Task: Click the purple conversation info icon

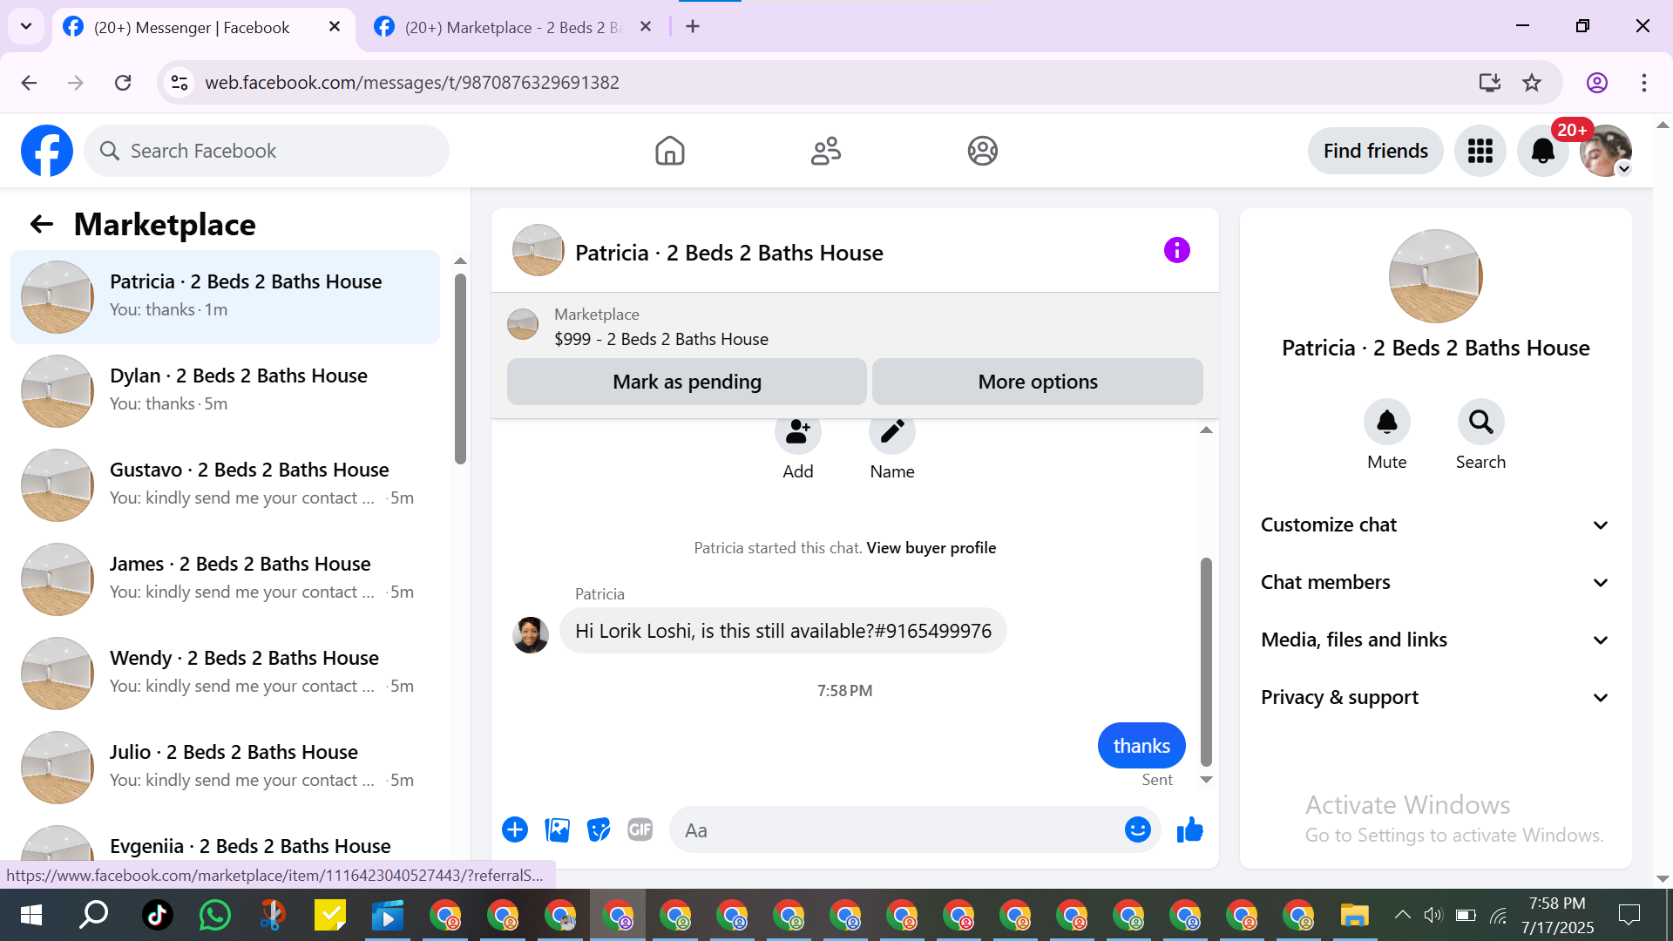Action: (x=1176, y=251)
